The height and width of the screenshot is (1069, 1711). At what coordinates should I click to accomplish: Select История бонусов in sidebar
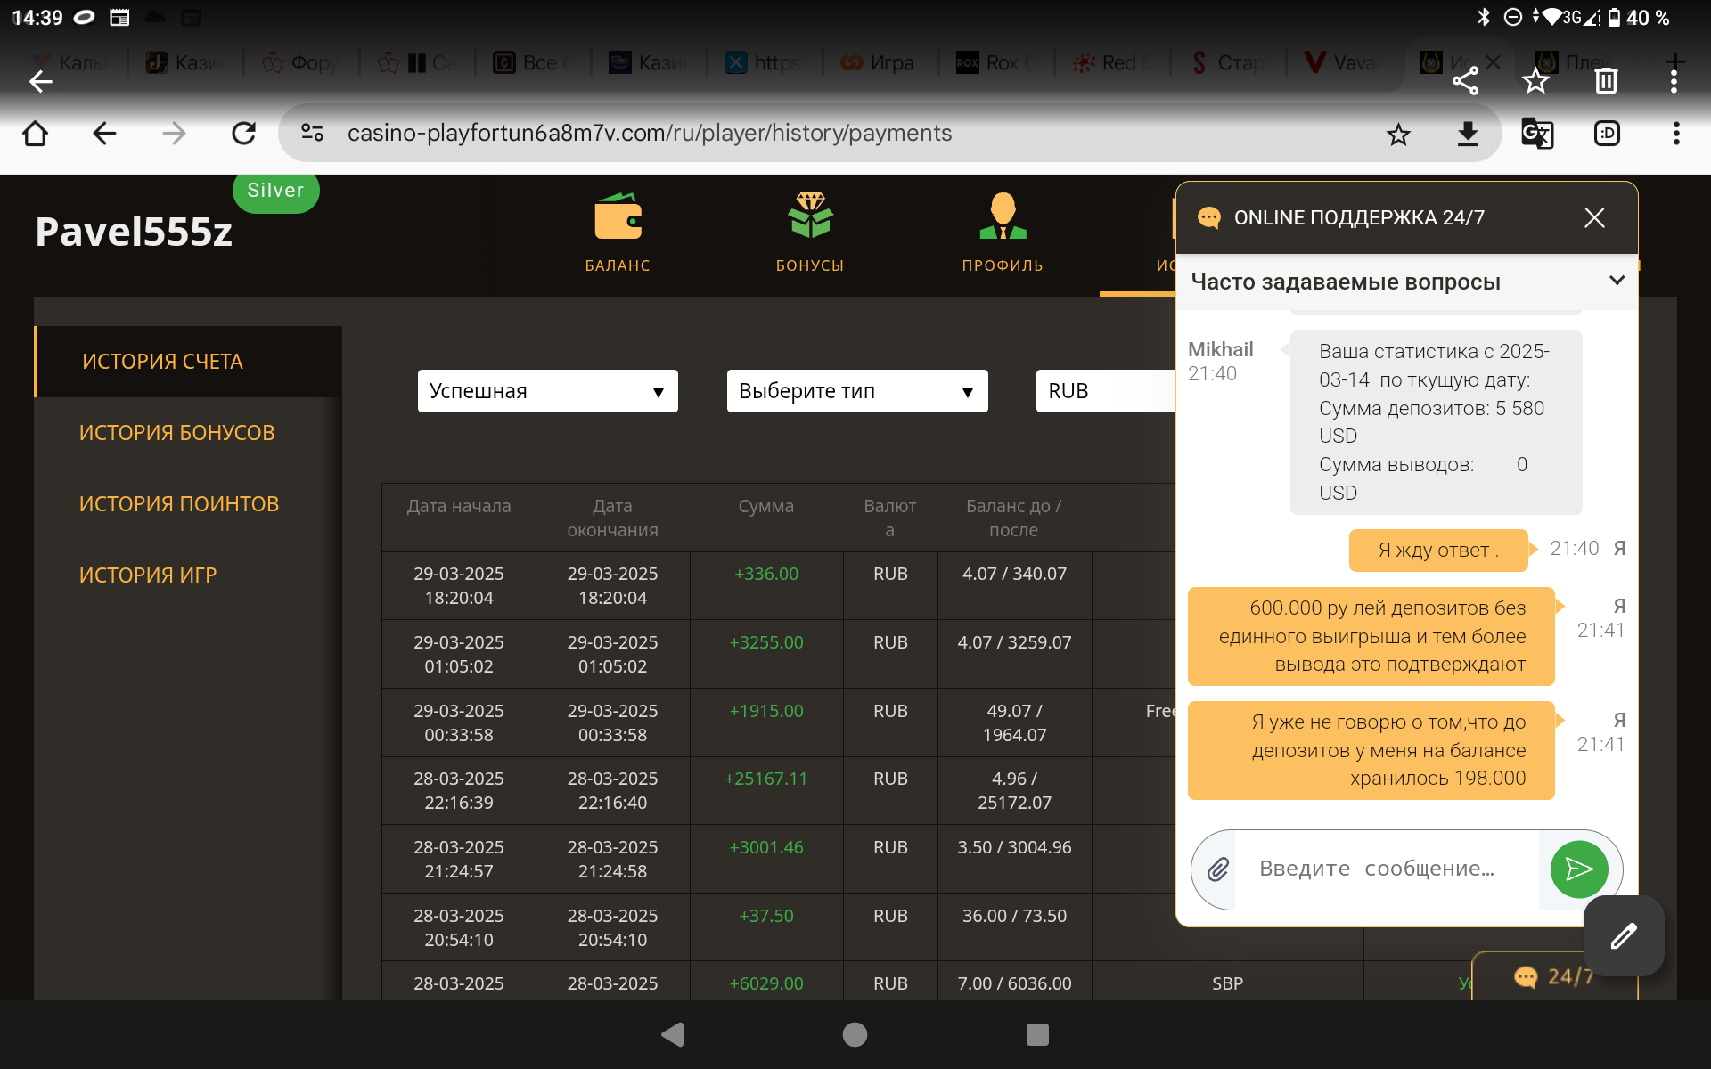176,433
